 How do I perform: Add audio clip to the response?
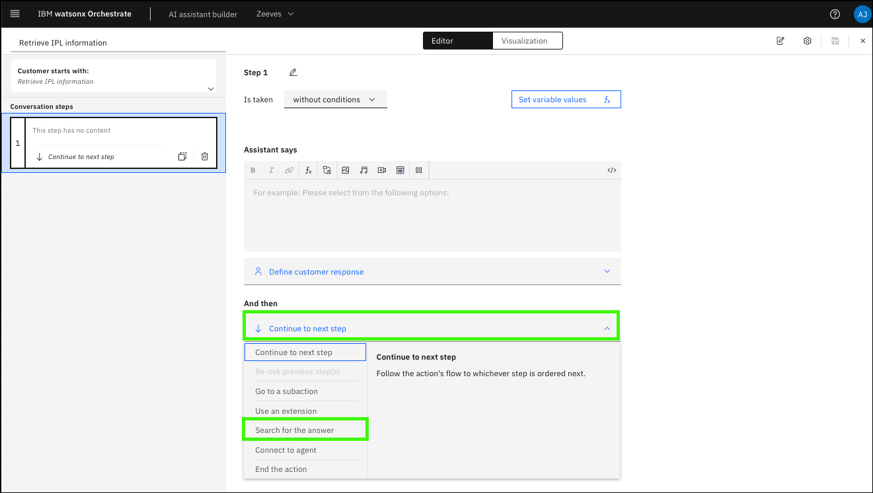tap(363, 170)
